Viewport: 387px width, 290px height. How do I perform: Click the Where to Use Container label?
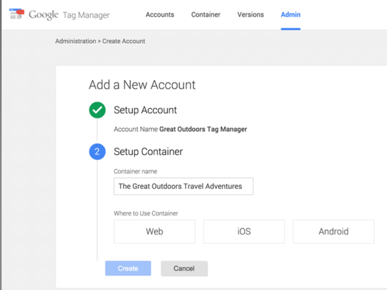click(x=146, y=213)
